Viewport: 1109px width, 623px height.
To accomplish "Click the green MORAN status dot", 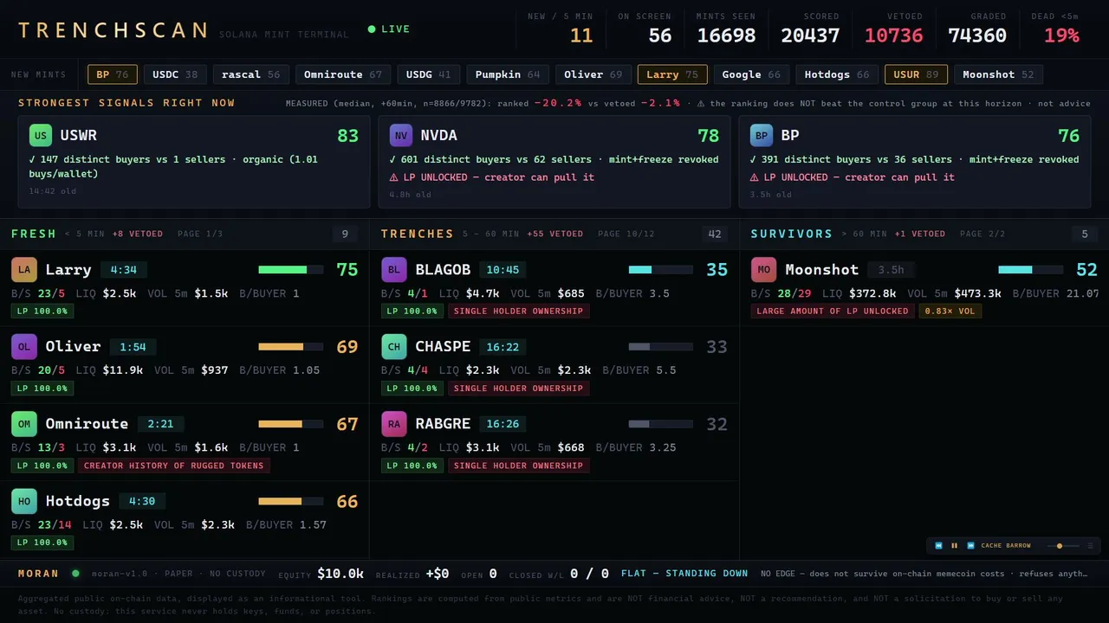I will [75, 573].
